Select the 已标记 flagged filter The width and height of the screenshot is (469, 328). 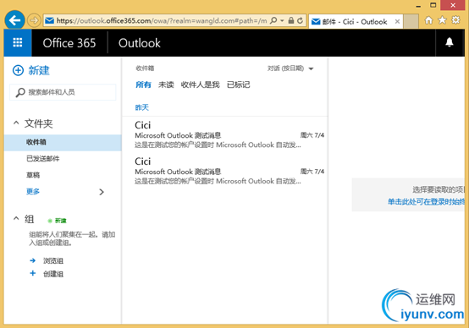point(239,85)
